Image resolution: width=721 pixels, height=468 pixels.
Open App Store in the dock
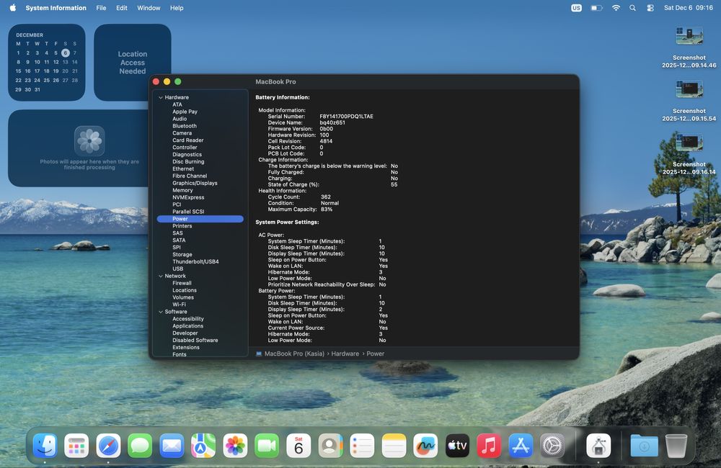click(521, 446)
